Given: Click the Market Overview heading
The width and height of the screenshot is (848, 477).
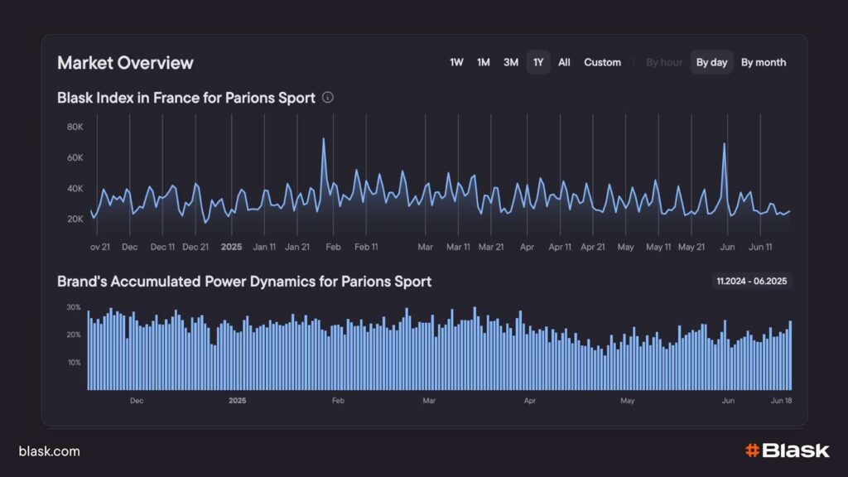Looking at the screenshot, I should pyautogui.click(x=125, y=63).
